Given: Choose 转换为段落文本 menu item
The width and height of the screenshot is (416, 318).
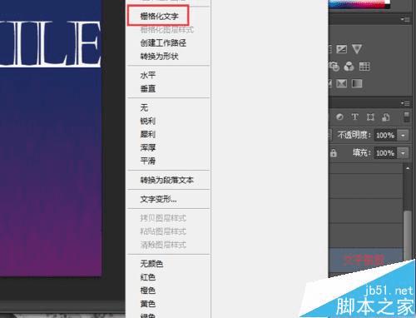Looking at the screenshot, I should (166, 180).
